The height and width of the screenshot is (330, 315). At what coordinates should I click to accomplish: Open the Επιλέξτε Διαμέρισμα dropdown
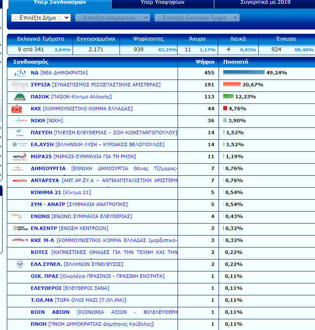(112, 18)
